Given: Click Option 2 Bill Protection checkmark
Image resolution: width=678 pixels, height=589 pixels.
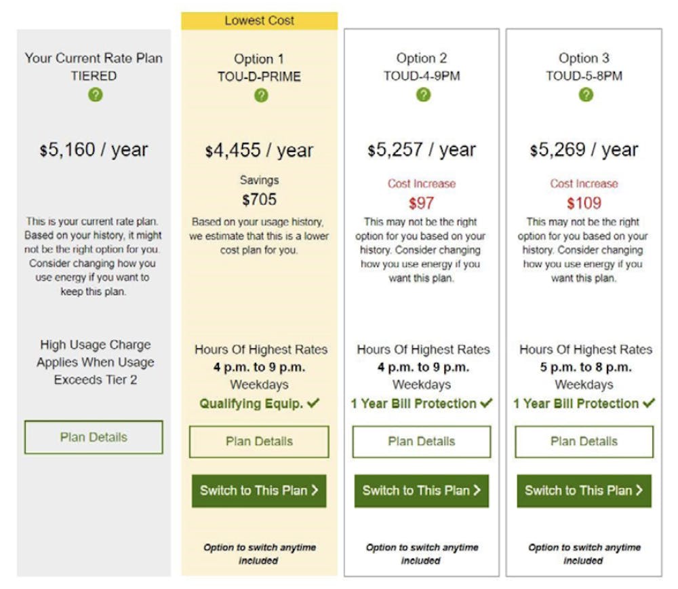Looking at the screenshot, I should tap(486, 403).
